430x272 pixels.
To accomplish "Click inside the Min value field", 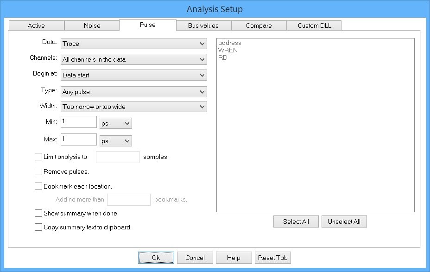I will [78, 122].
